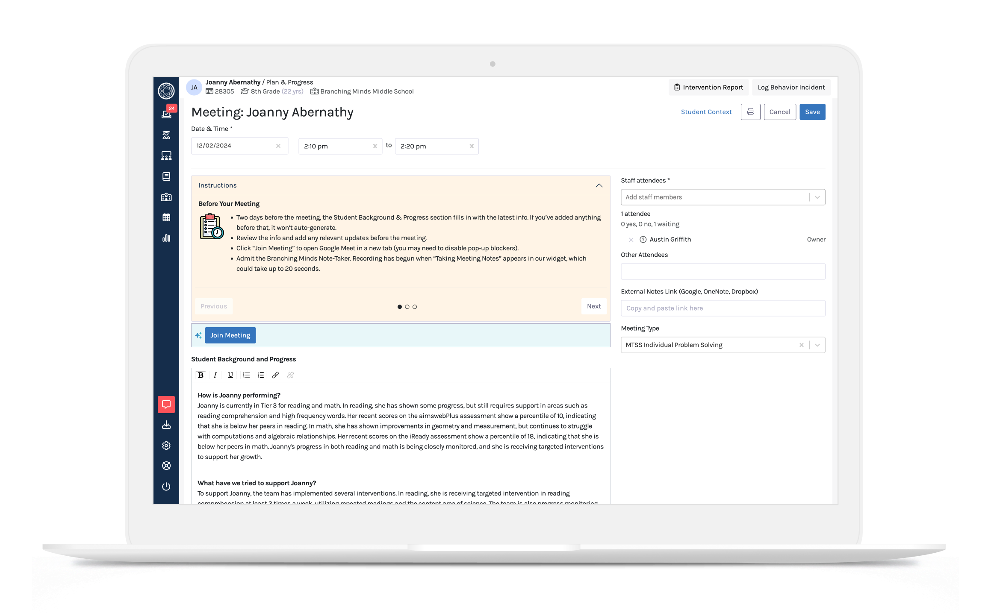Click the Instructions header text
Viewport: 991px width, 613px height.
218,185
